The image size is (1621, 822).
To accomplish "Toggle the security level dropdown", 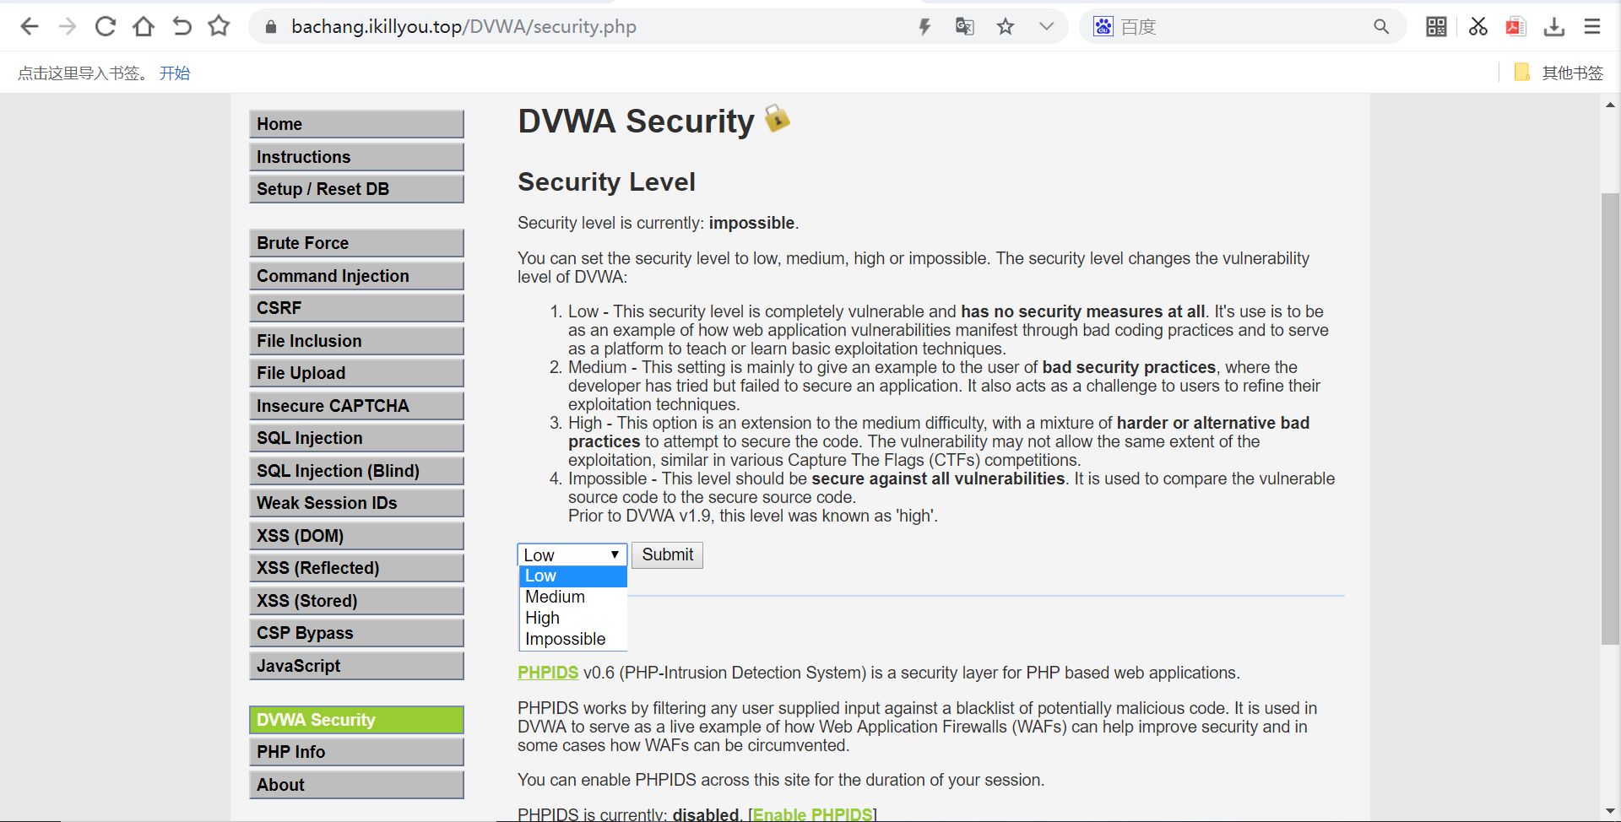I will [x=572, y=554].
